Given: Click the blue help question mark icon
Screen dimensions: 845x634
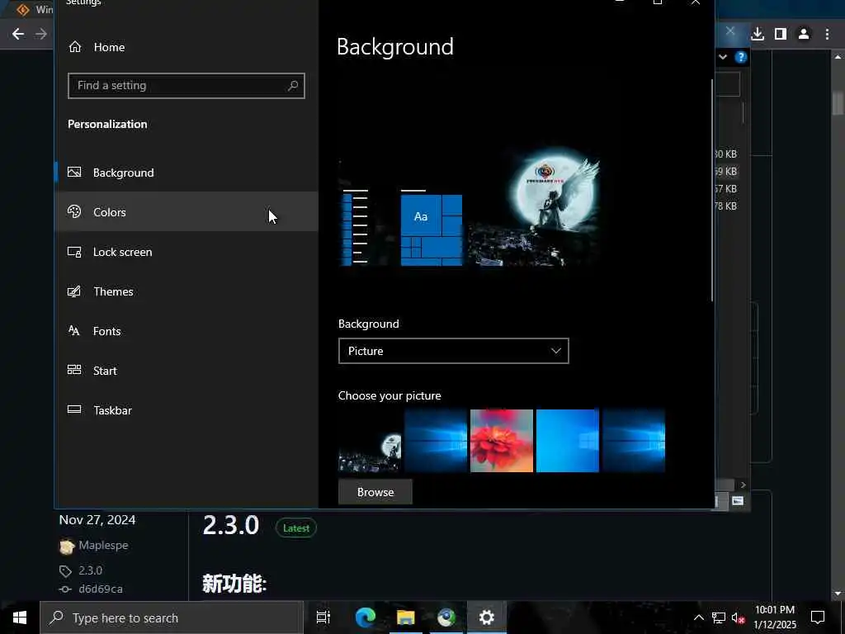Looking at the screenshot, I should pyautogui.click(x=741, y=57).
